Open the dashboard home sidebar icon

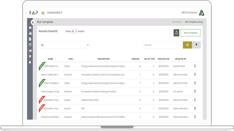30,28
